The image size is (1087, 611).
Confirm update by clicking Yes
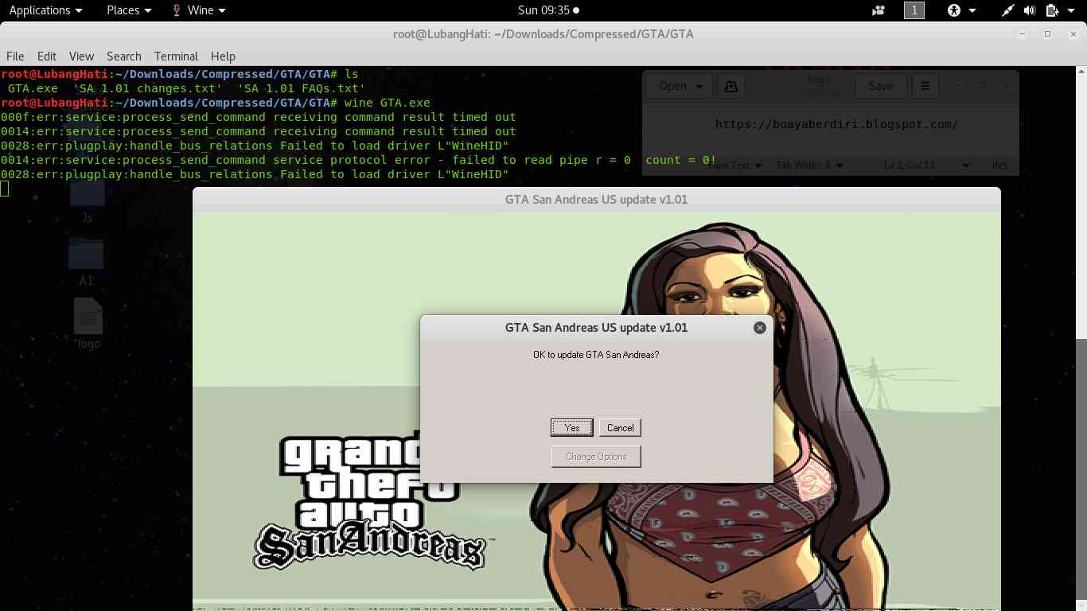572,427
